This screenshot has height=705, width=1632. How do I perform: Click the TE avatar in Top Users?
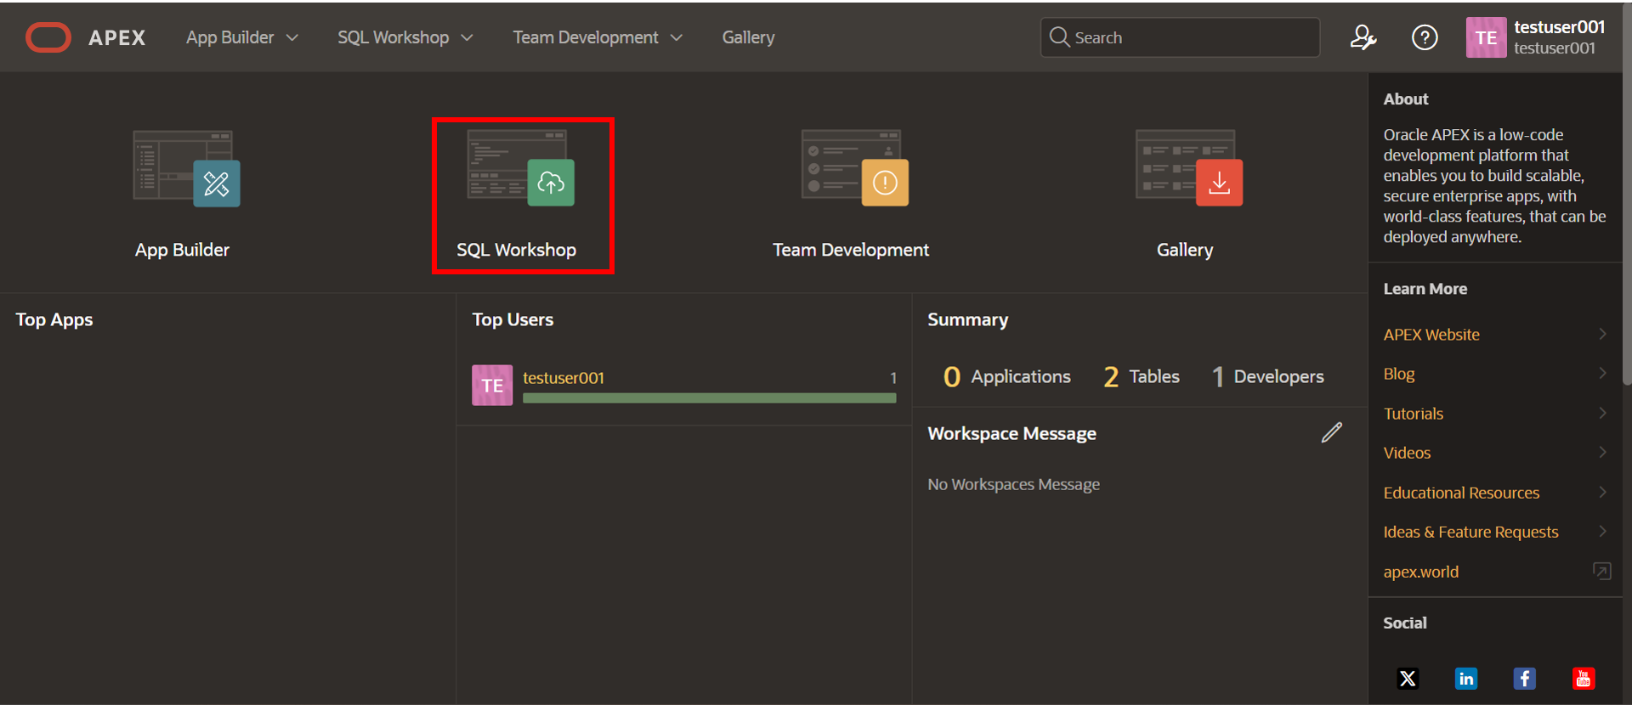click(492, 385)
